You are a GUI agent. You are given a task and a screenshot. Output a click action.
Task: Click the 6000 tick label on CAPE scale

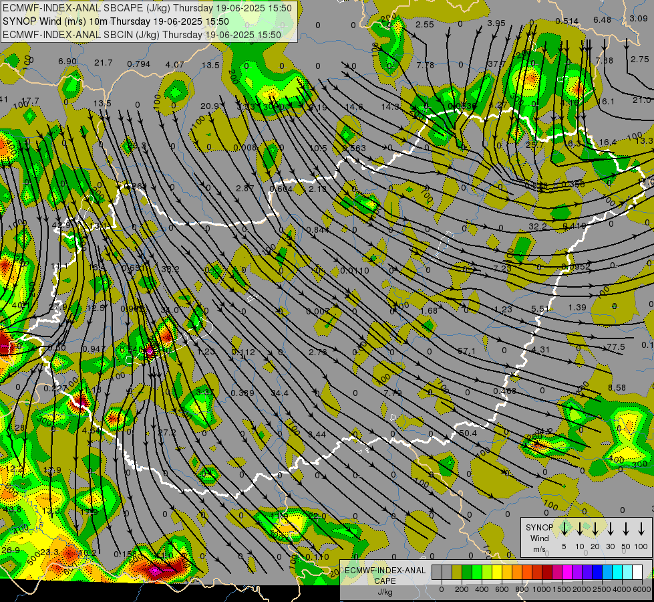(x=641, y=589)
